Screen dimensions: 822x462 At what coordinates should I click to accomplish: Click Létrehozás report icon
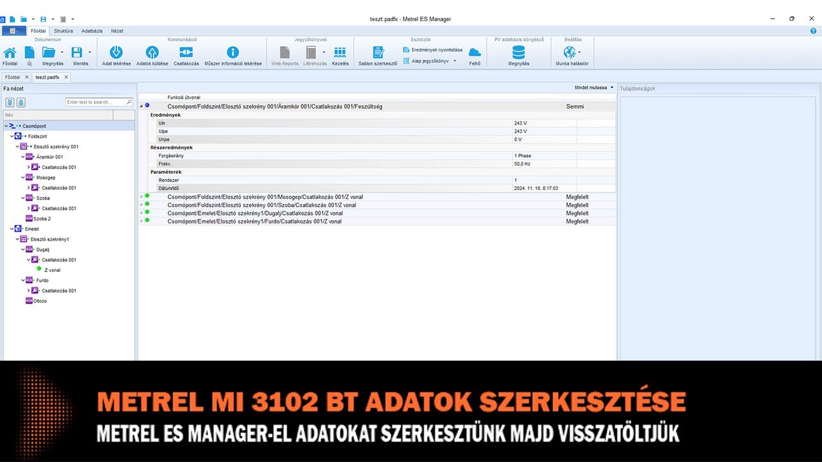311,53
